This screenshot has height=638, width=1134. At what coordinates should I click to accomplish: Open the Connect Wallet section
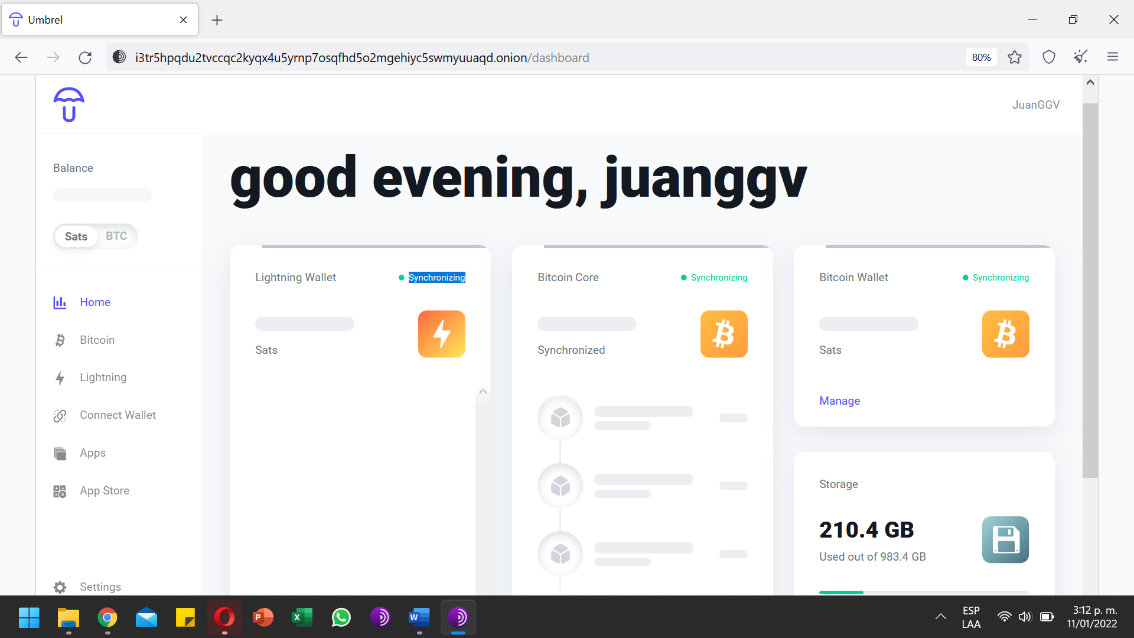coord(117,415)
